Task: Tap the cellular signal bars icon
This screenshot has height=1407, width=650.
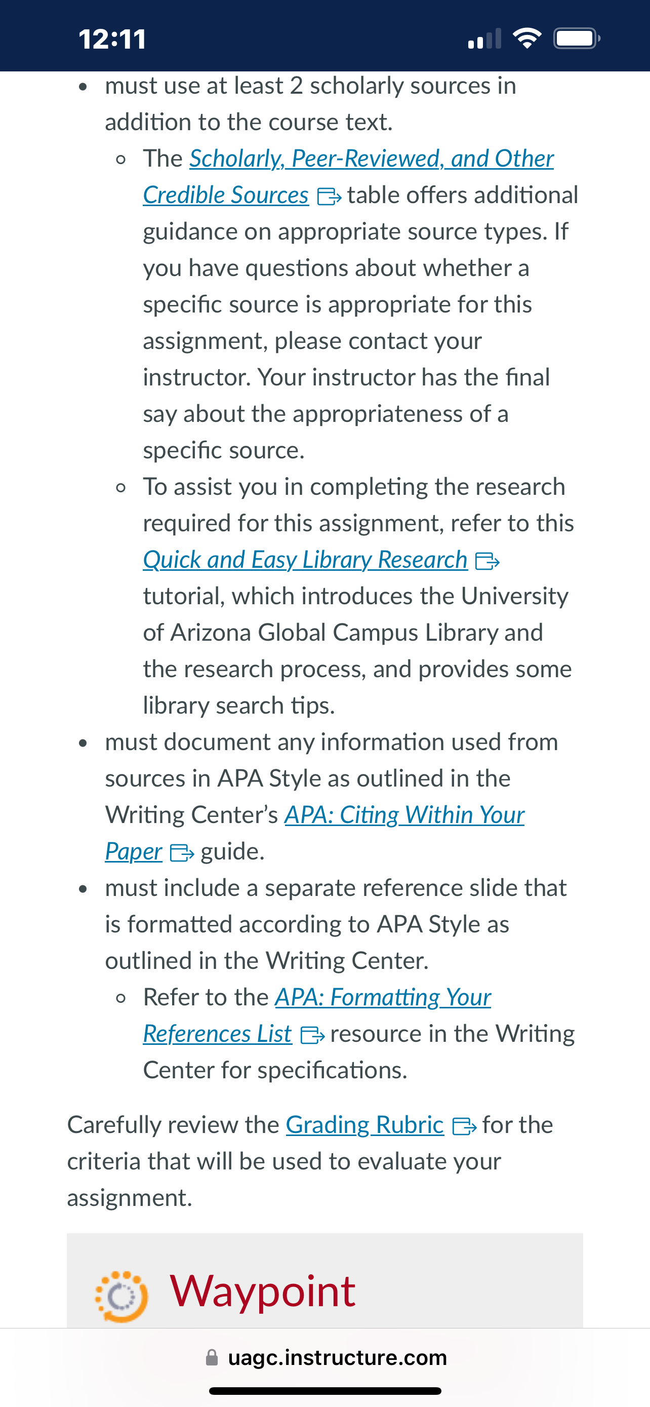Action: 484,39
